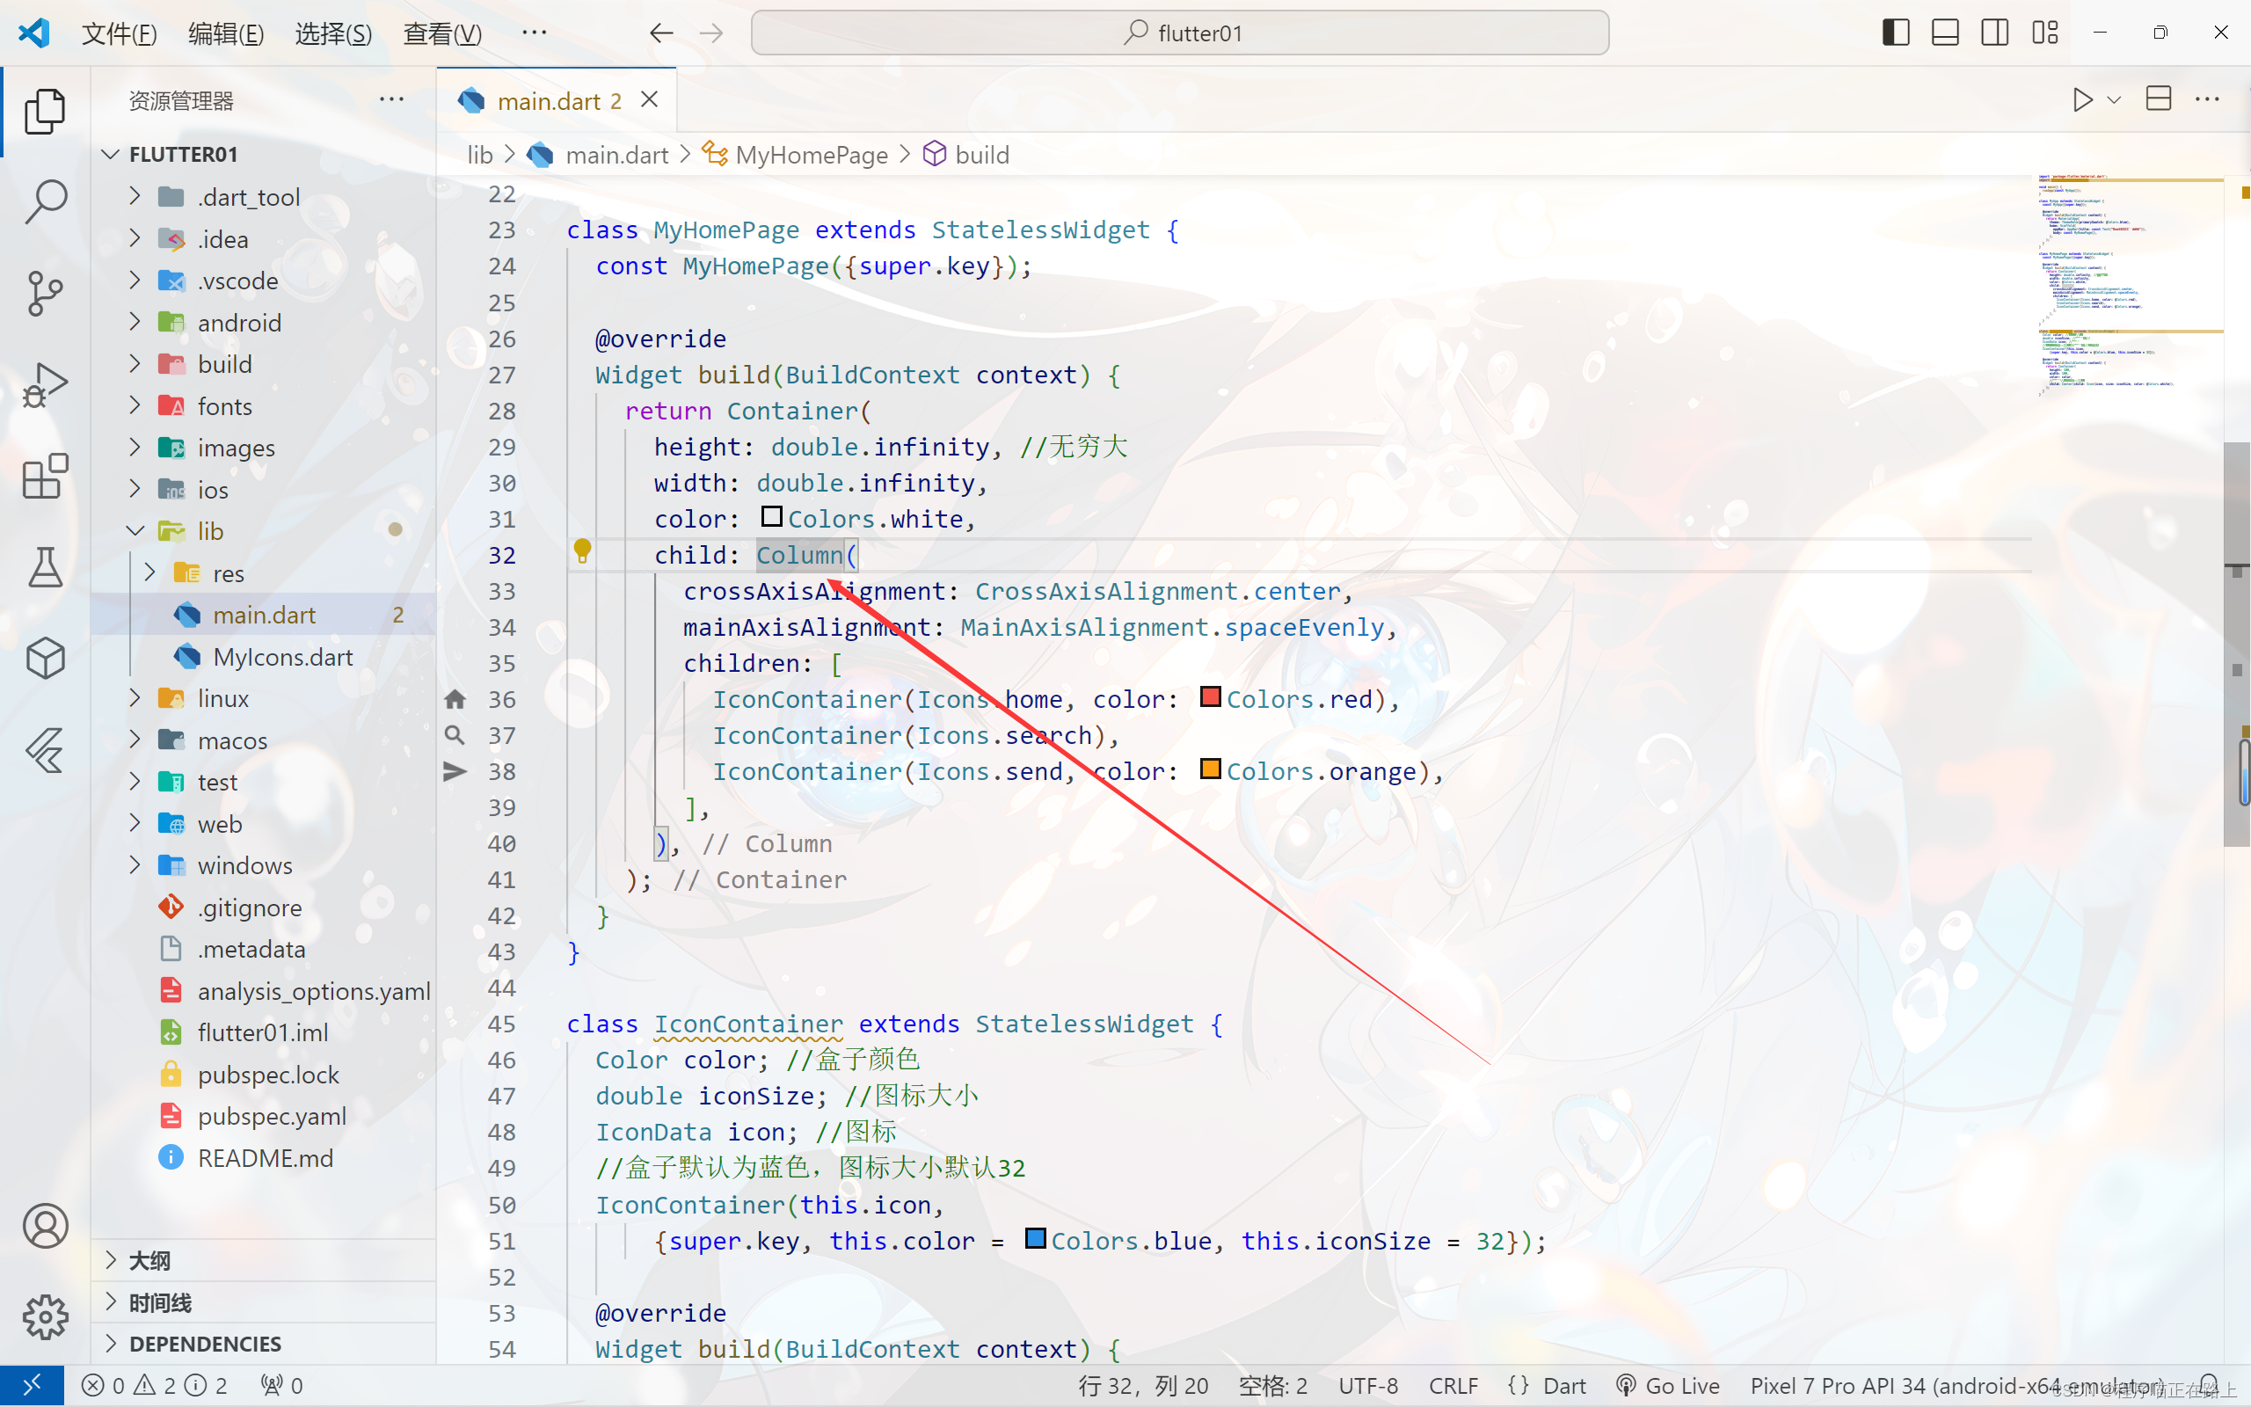Open the 文件(F) menu
Image resolution: width=2251 pixels, height=1407 pixels.
coord(119,33)
